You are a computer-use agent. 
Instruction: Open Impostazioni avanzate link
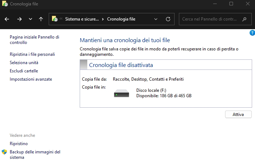(x=31, y=79)
